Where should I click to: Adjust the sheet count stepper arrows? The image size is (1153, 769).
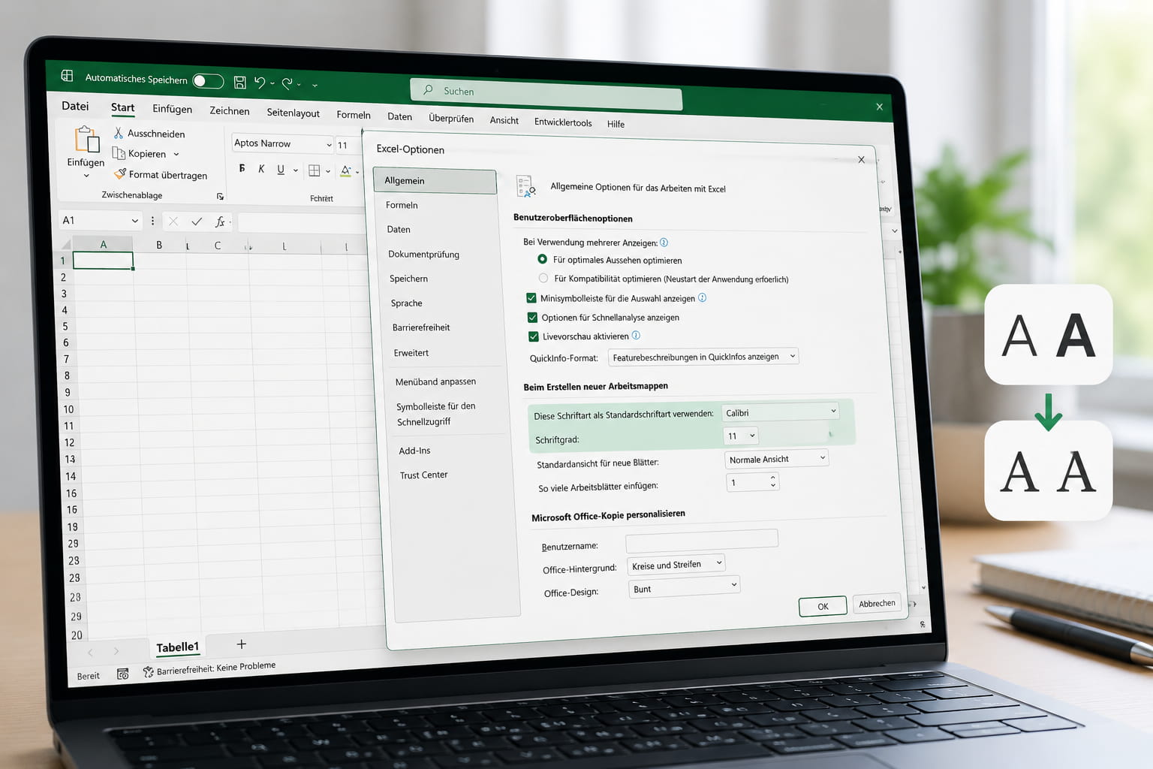[772, 481]
